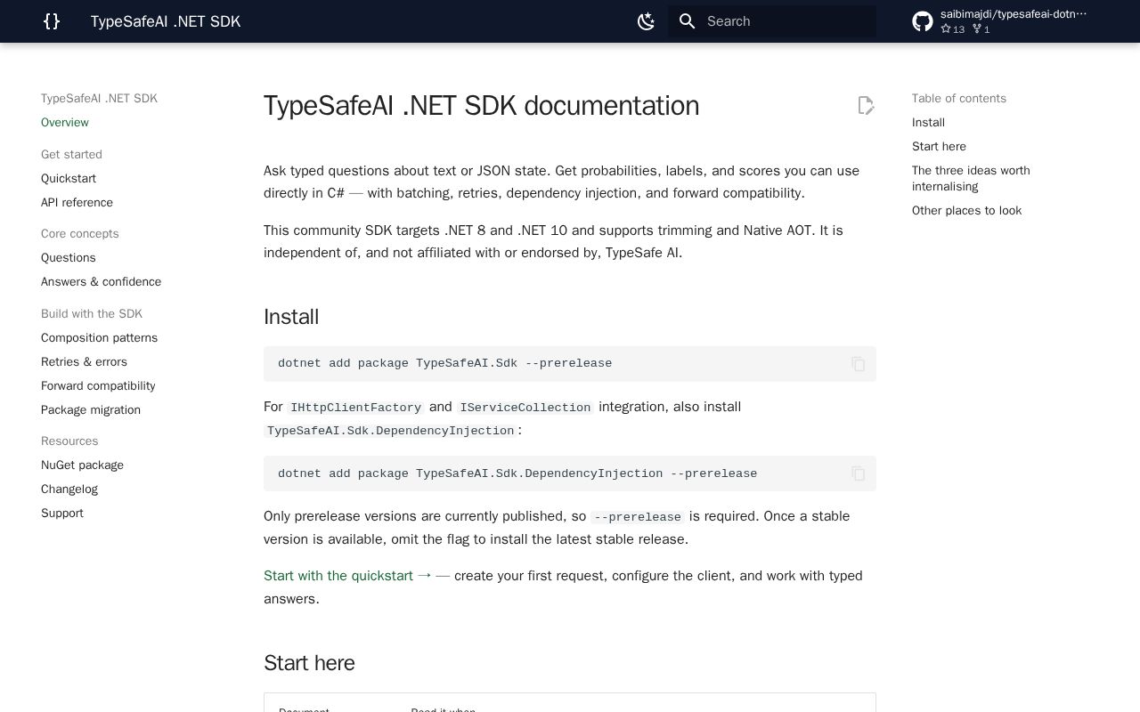The height and width of the screenshot is (712, 1140).
Task: Copy the TypeSafeAI.Sdk install command
Action: (858, 364)
